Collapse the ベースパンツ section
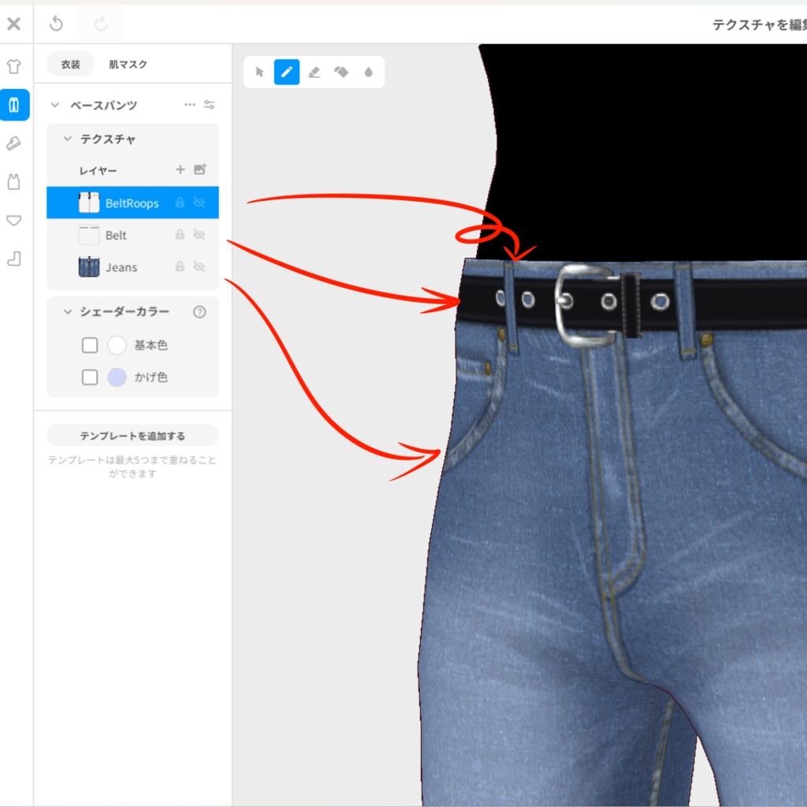Screen dimensions: 807x807 pos(54,105)
